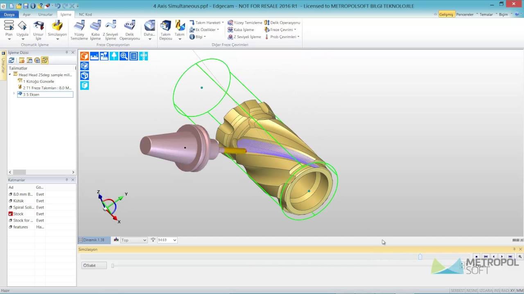Screen dimensions: 524x294
Task: Open a file via the folder icon
Action: point(19,6)
